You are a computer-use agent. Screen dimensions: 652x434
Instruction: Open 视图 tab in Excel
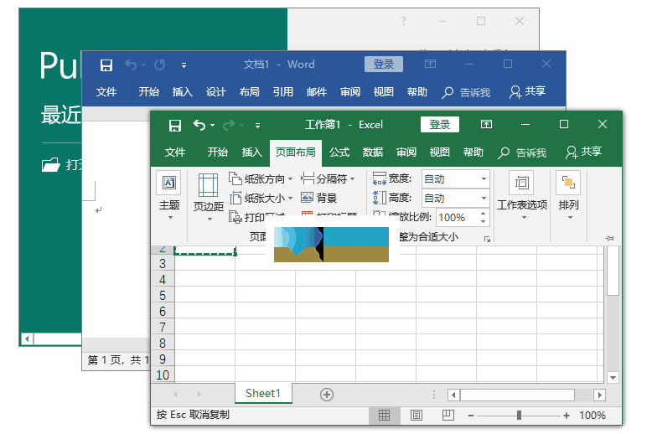(439, 152)
